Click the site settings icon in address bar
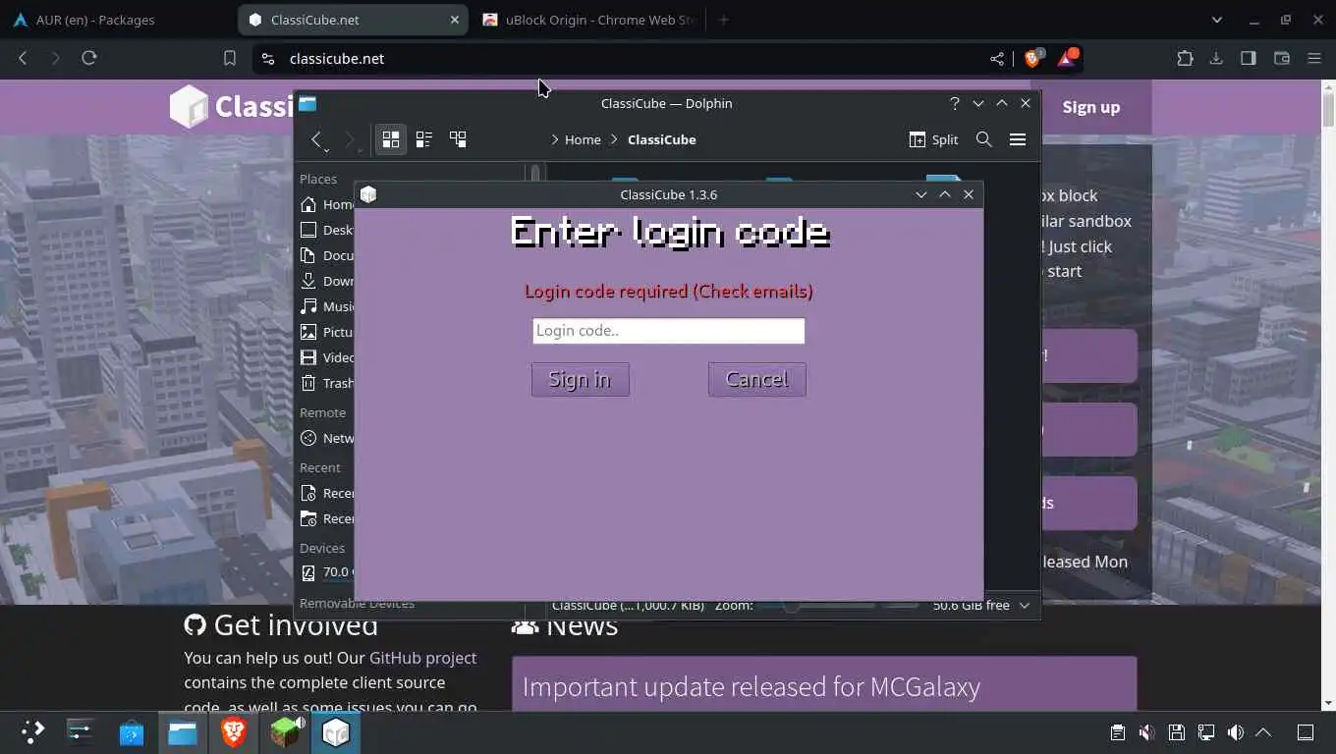 point(267,59)
